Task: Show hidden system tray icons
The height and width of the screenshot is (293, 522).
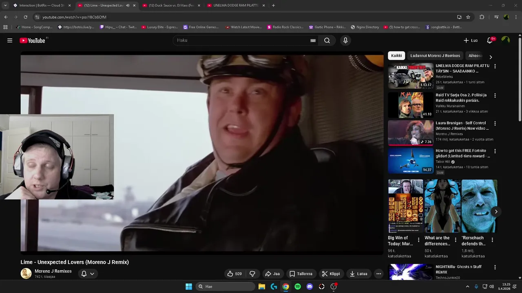Action: tap(467, 286)
